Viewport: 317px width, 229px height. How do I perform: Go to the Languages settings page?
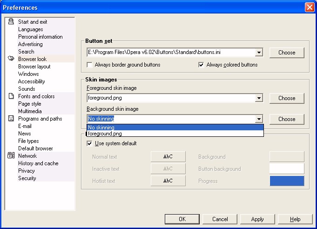(x=30, y=29)
